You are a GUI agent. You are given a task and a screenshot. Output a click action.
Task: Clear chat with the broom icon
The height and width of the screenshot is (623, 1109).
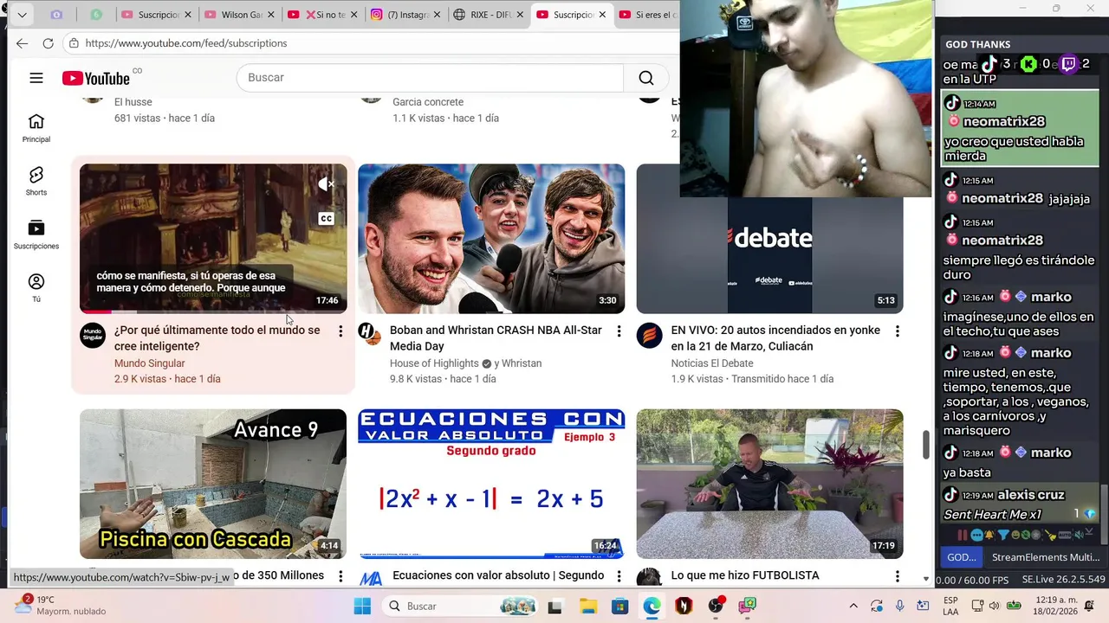click(x=1050, y=535)
